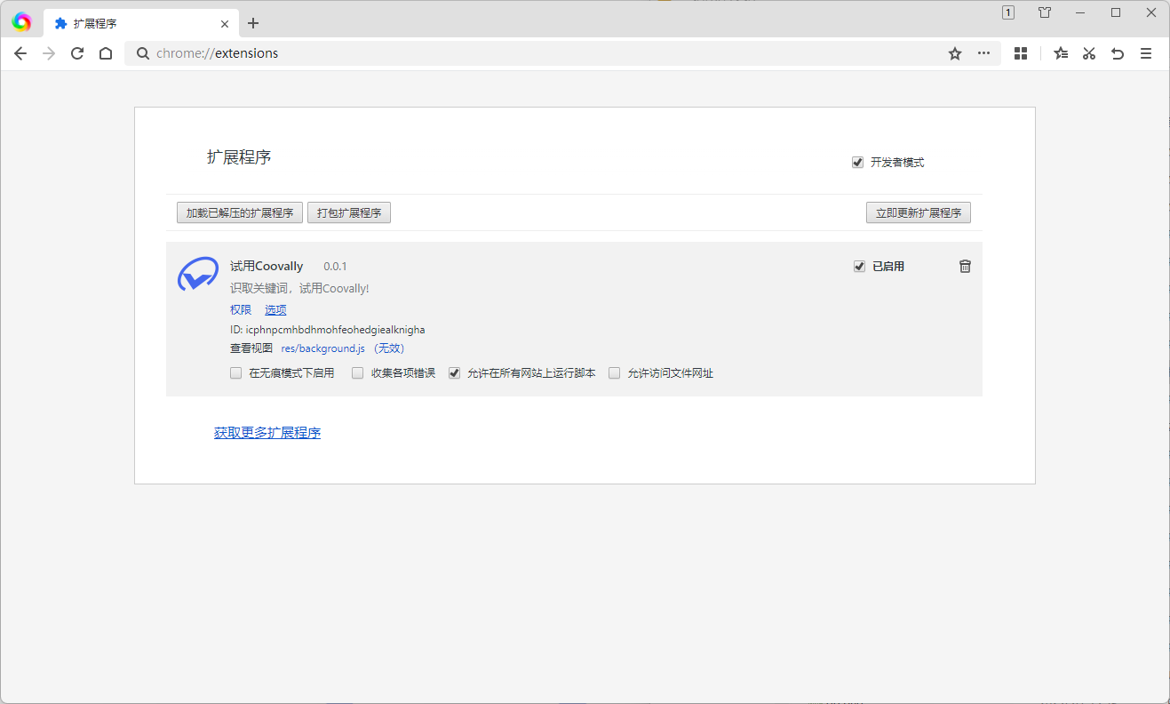Open a new tab with plus button
1170x704 pixels.
253,23
